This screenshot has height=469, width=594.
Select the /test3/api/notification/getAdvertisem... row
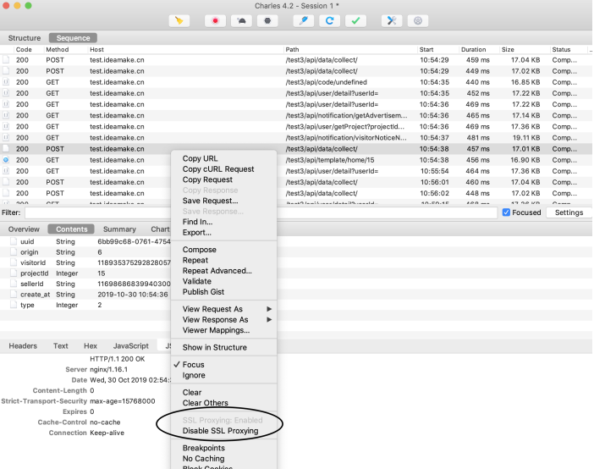(x=296, y=116)
